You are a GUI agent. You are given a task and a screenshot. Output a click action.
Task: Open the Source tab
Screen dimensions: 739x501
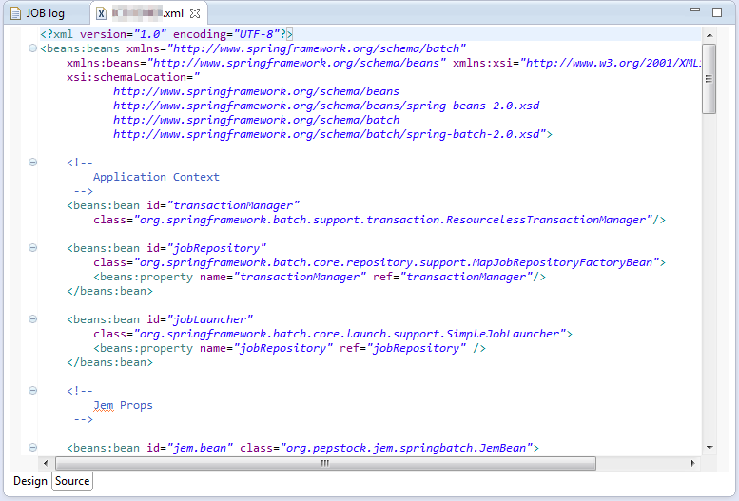72,481
